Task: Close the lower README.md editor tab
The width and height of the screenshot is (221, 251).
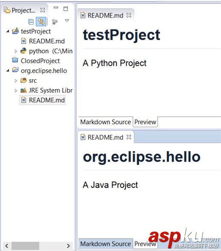Action: pyautogui.click(x=129, y=137)
